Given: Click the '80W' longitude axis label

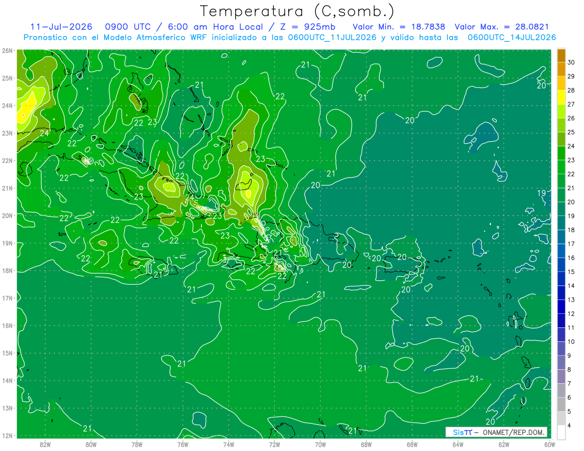Looking at the screenshot, I should [x=91, y=444].
